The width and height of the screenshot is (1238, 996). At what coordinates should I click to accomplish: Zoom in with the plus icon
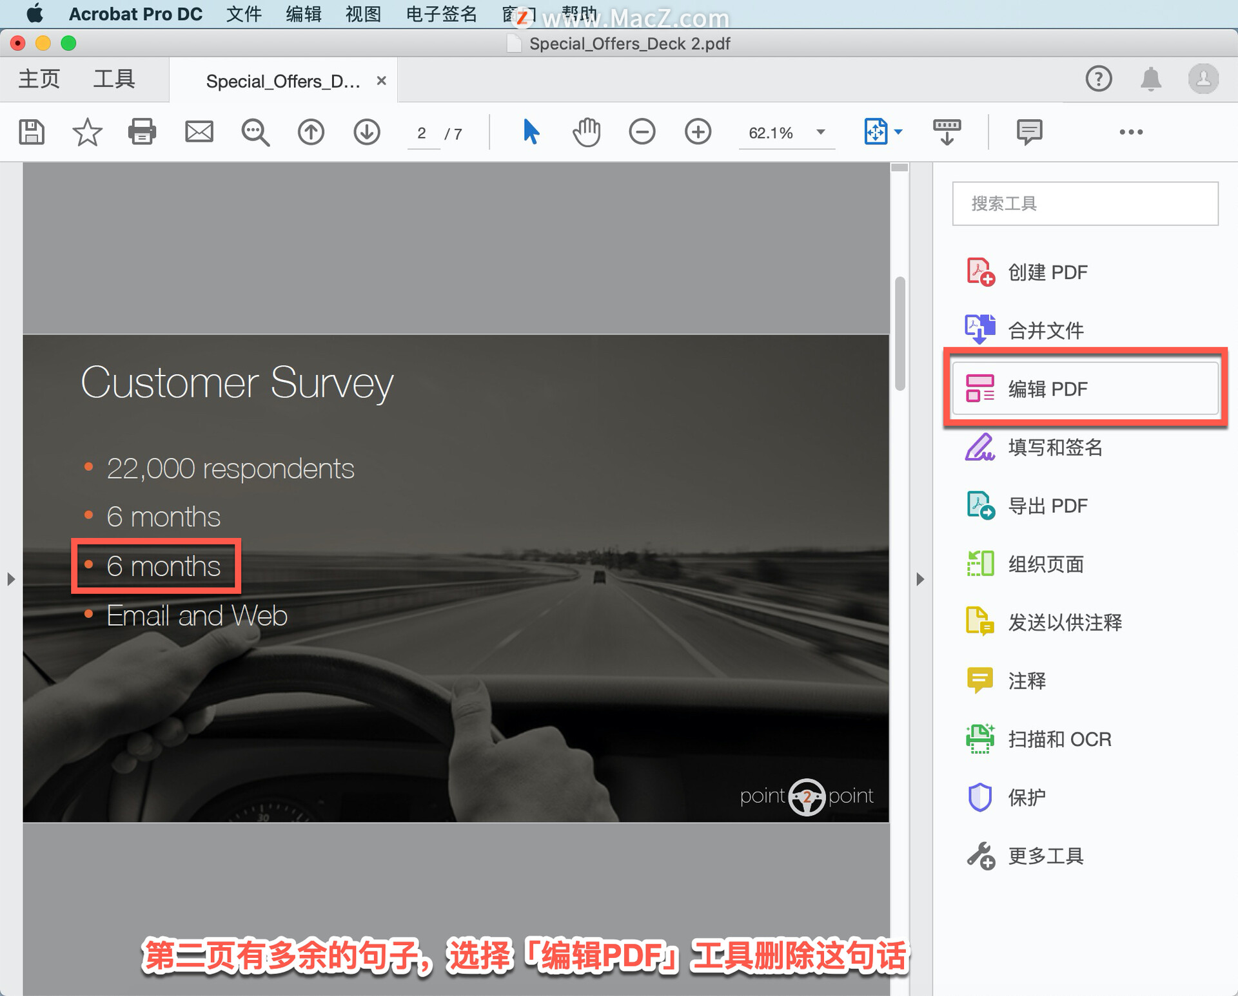point(698,132)
